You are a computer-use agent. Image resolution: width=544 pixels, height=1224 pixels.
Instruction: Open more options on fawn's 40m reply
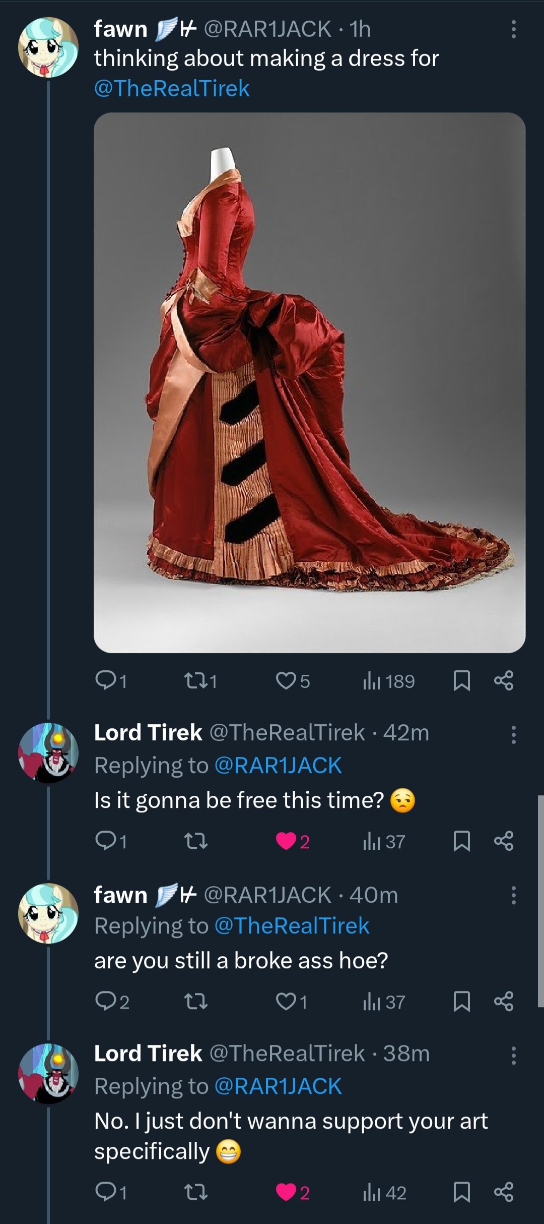point(513,895)
